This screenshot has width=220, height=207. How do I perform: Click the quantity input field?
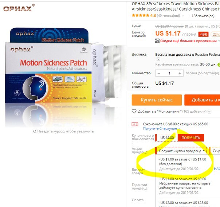tap(169, 73)
